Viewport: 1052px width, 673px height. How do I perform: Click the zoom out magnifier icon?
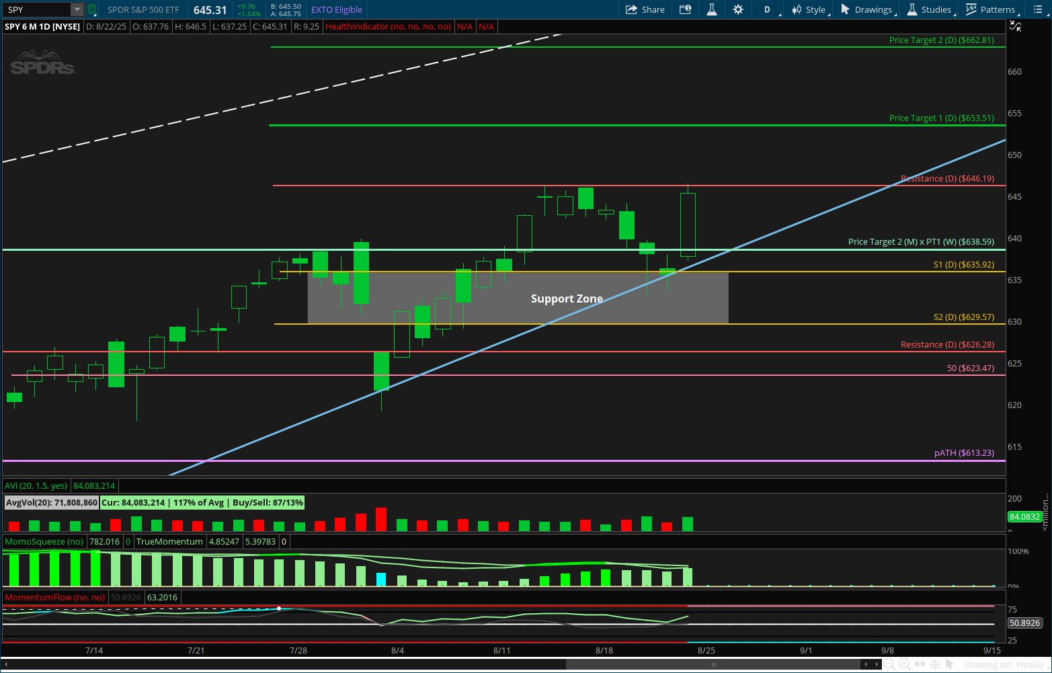[x=889, y=664]
